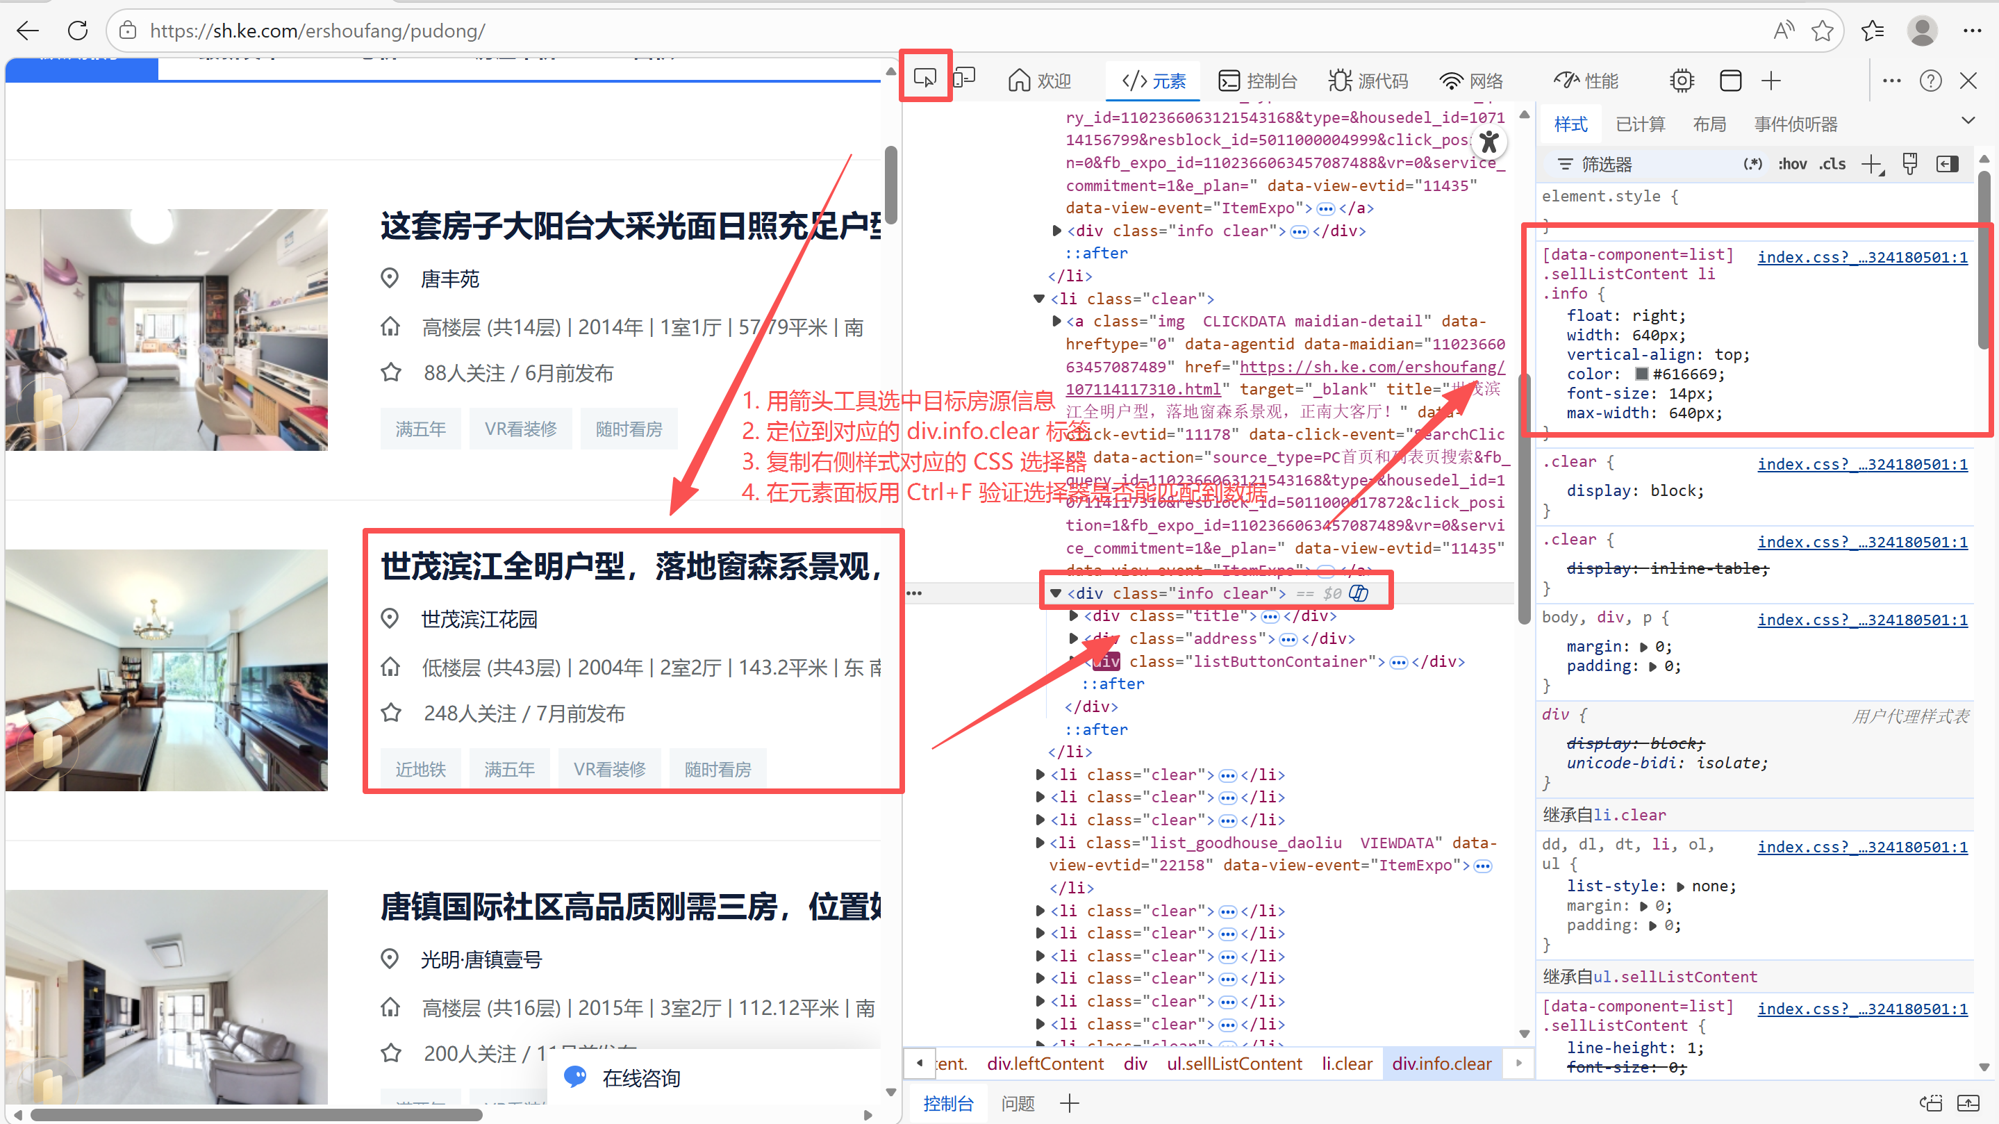The width and height of the screenshot is (1999, 1124).
Task: Expand the a.img CLICKDATA anchor node
Action: (1056, 320)
